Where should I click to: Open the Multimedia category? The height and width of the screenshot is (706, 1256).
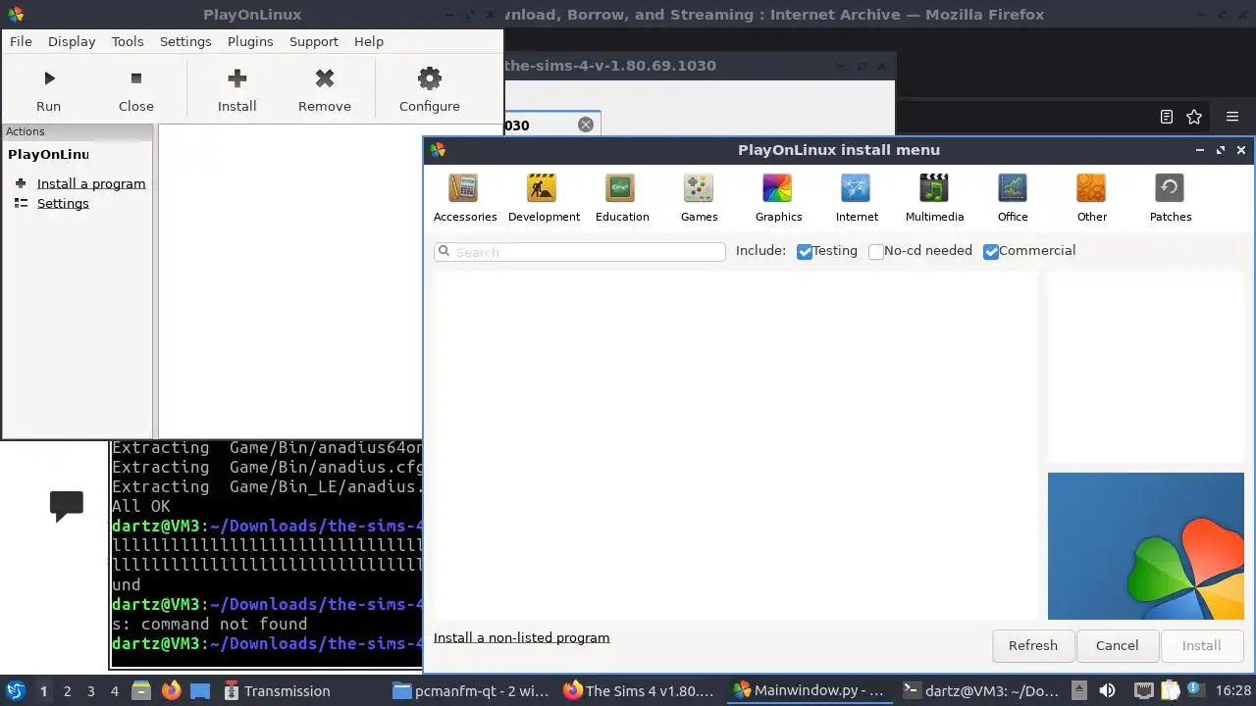pyautogui.click(x=934, y=197)
